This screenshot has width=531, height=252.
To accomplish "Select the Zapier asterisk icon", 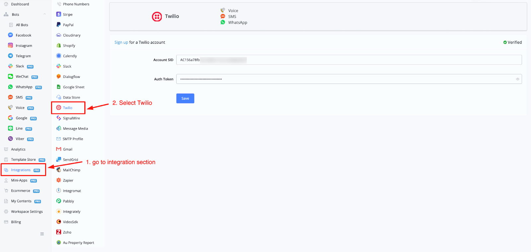I will 59,180.
